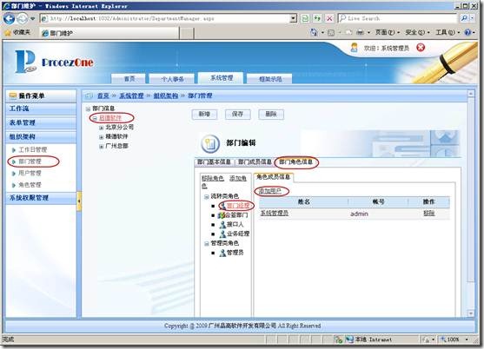Click the 组织架构 breadcrumb link
Screen dimensions: 484x349
166,95
